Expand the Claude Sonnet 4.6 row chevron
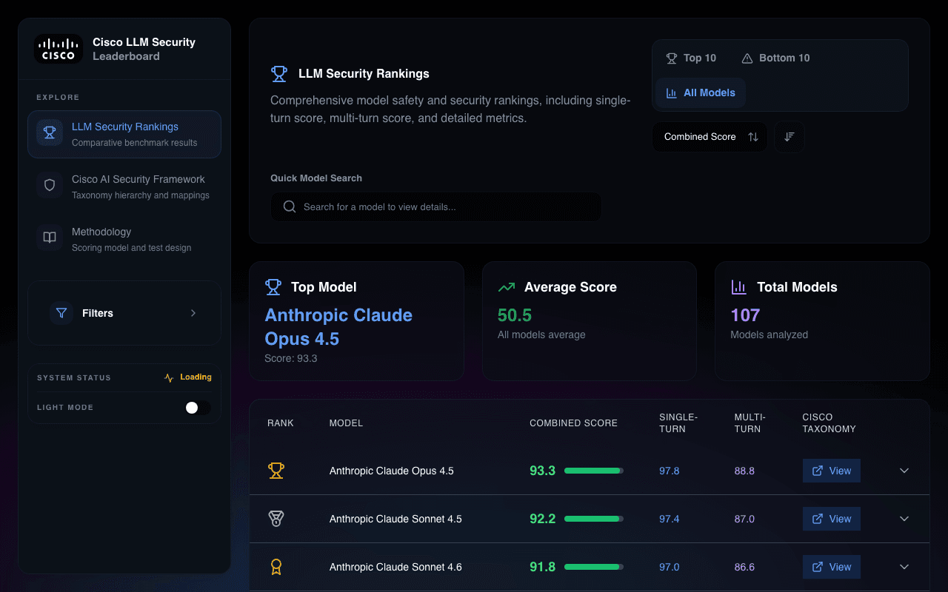 pos(904,567)
